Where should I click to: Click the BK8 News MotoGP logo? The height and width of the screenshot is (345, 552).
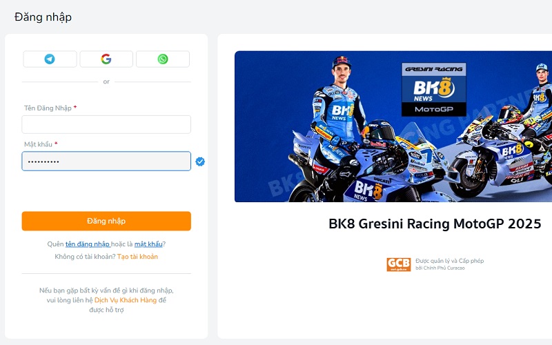[x=434, y=90]
